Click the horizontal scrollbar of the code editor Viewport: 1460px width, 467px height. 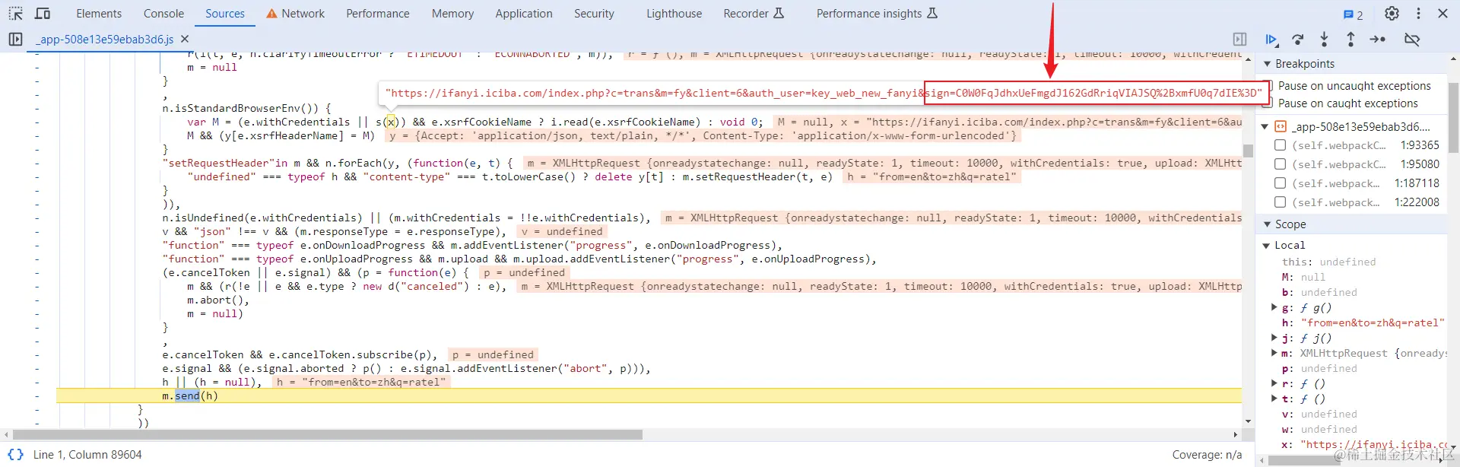click(328, 435)
